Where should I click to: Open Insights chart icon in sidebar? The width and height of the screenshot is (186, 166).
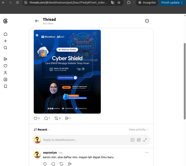point(5,79)
